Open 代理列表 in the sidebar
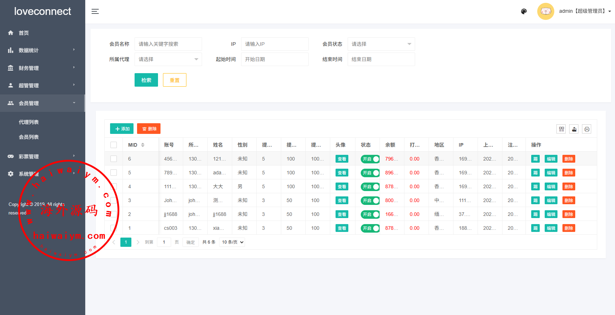Image resolution: width=615 pixels, height=315 pixels. tap(29, 122)
